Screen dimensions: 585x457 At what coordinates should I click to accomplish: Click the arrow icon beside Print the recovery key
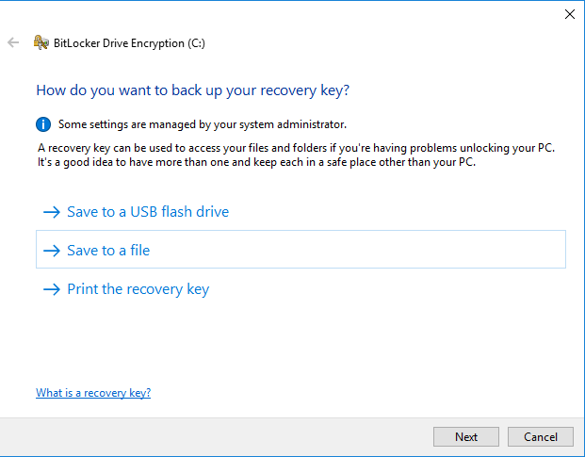tap(52, 289)
